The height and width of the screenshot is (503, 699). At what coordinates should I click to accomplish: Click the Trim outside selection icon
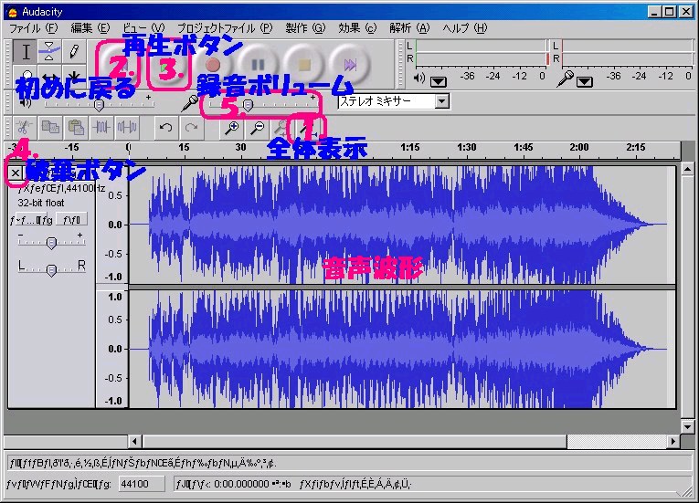tap(101, 128)
